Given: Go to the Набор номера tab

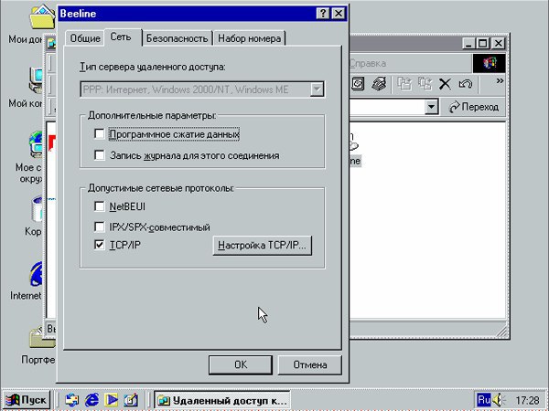Looking at the screenshot, I should [x=249, y=38].
